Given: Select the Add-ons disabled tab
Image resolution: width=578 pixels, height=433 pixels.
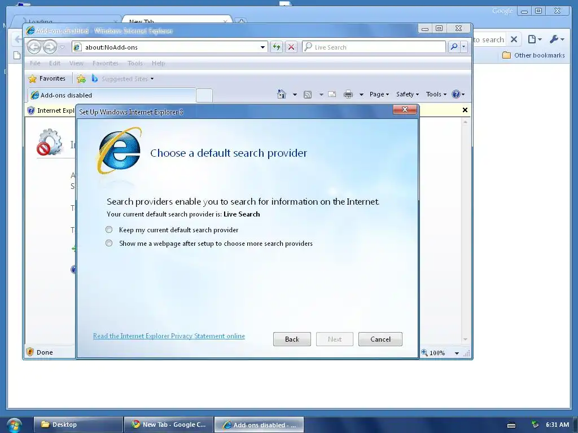Looking at the screenshot, I should pyautogui.click(x=111, y=95).
